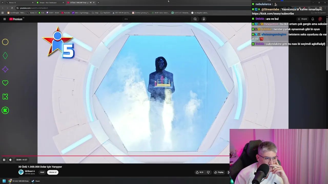Like the video (92 B)
The image size is (328, 184).
[x=200, y=172]
